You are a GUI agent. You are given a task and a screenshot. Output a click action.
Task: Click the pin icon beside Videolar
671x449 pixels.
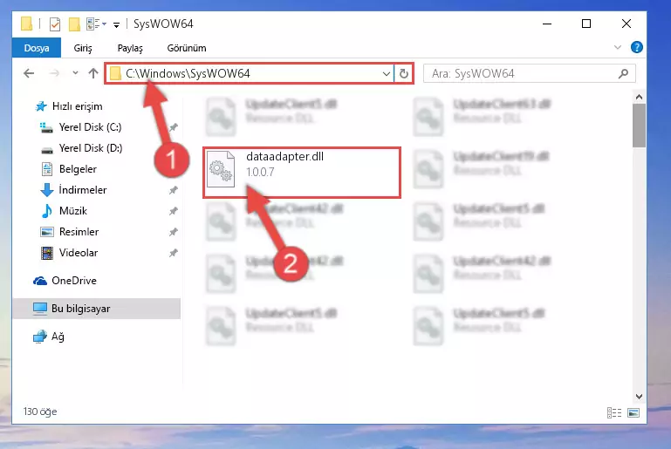(x=174, y=253)
